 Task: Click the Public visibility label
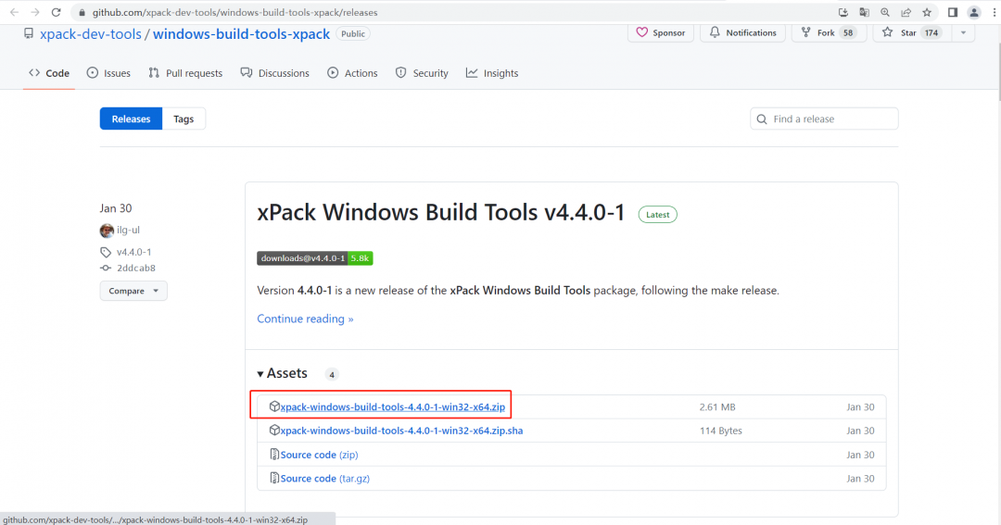(353, 34)
